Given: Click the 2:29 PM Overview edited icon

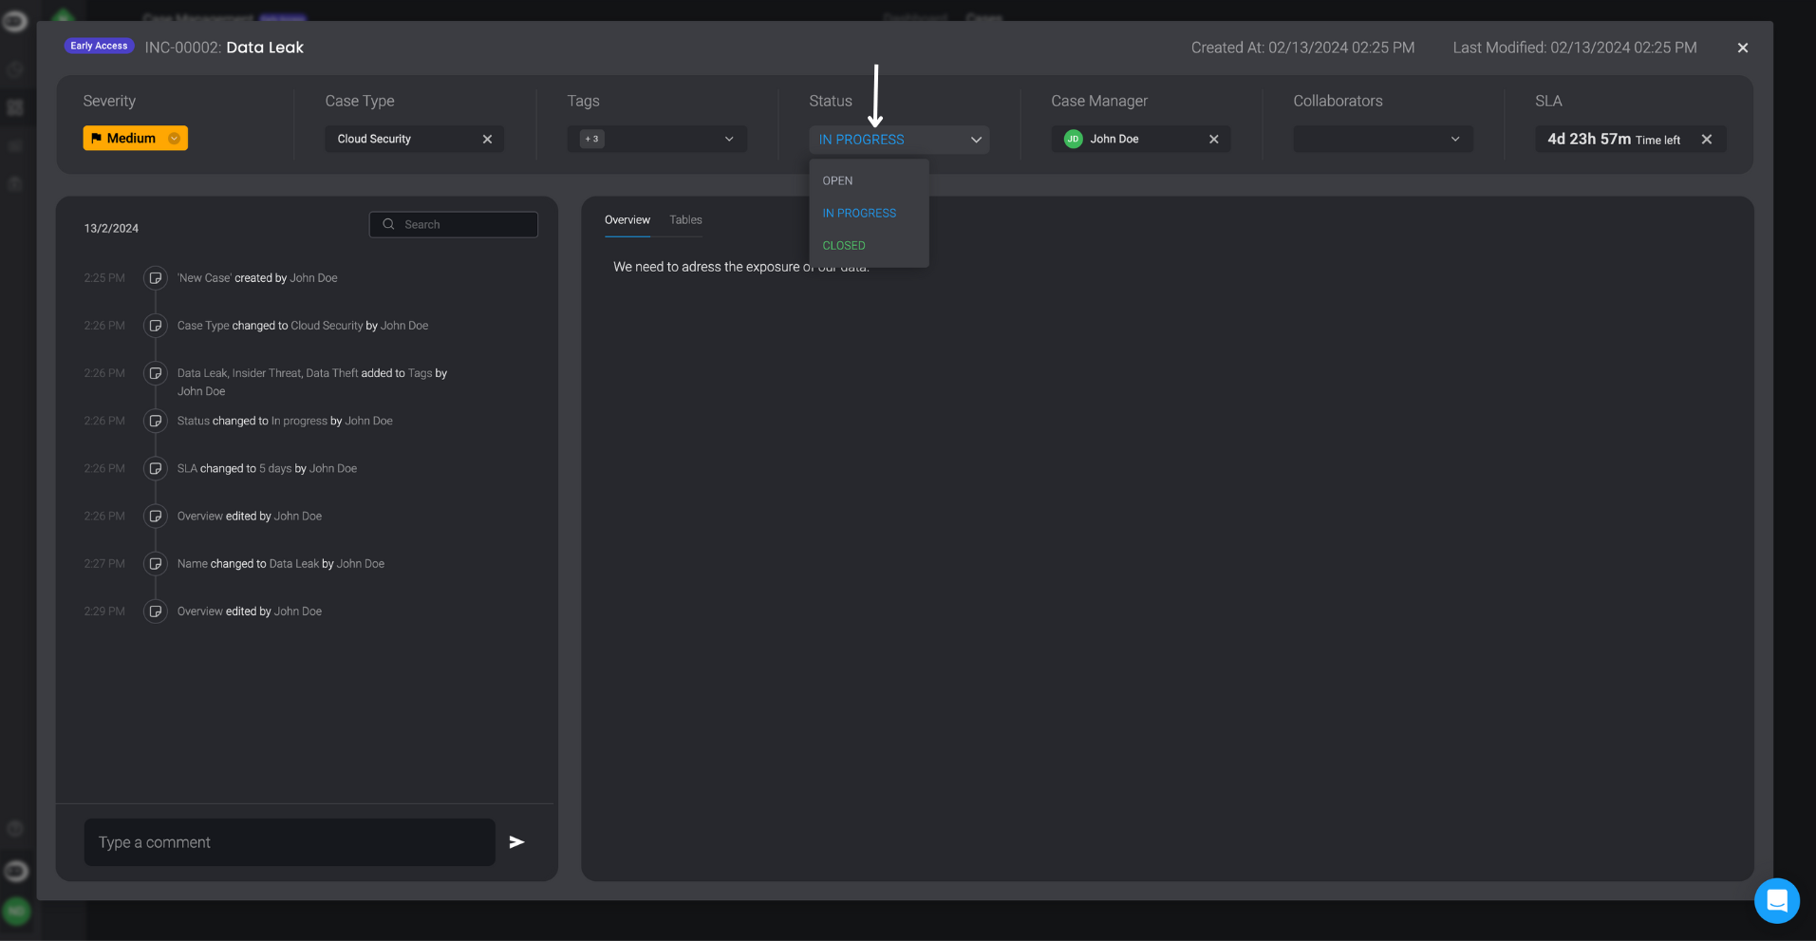Looking at the screenshot, I should pos(155,611).
